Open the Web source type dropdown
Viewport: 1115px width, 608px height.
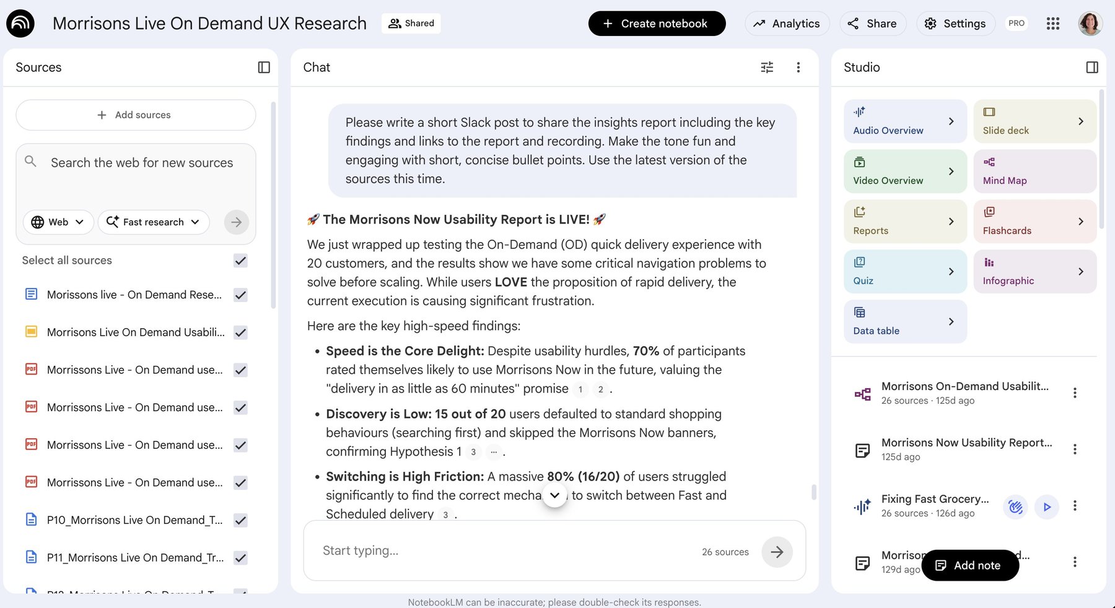[58, 222]
